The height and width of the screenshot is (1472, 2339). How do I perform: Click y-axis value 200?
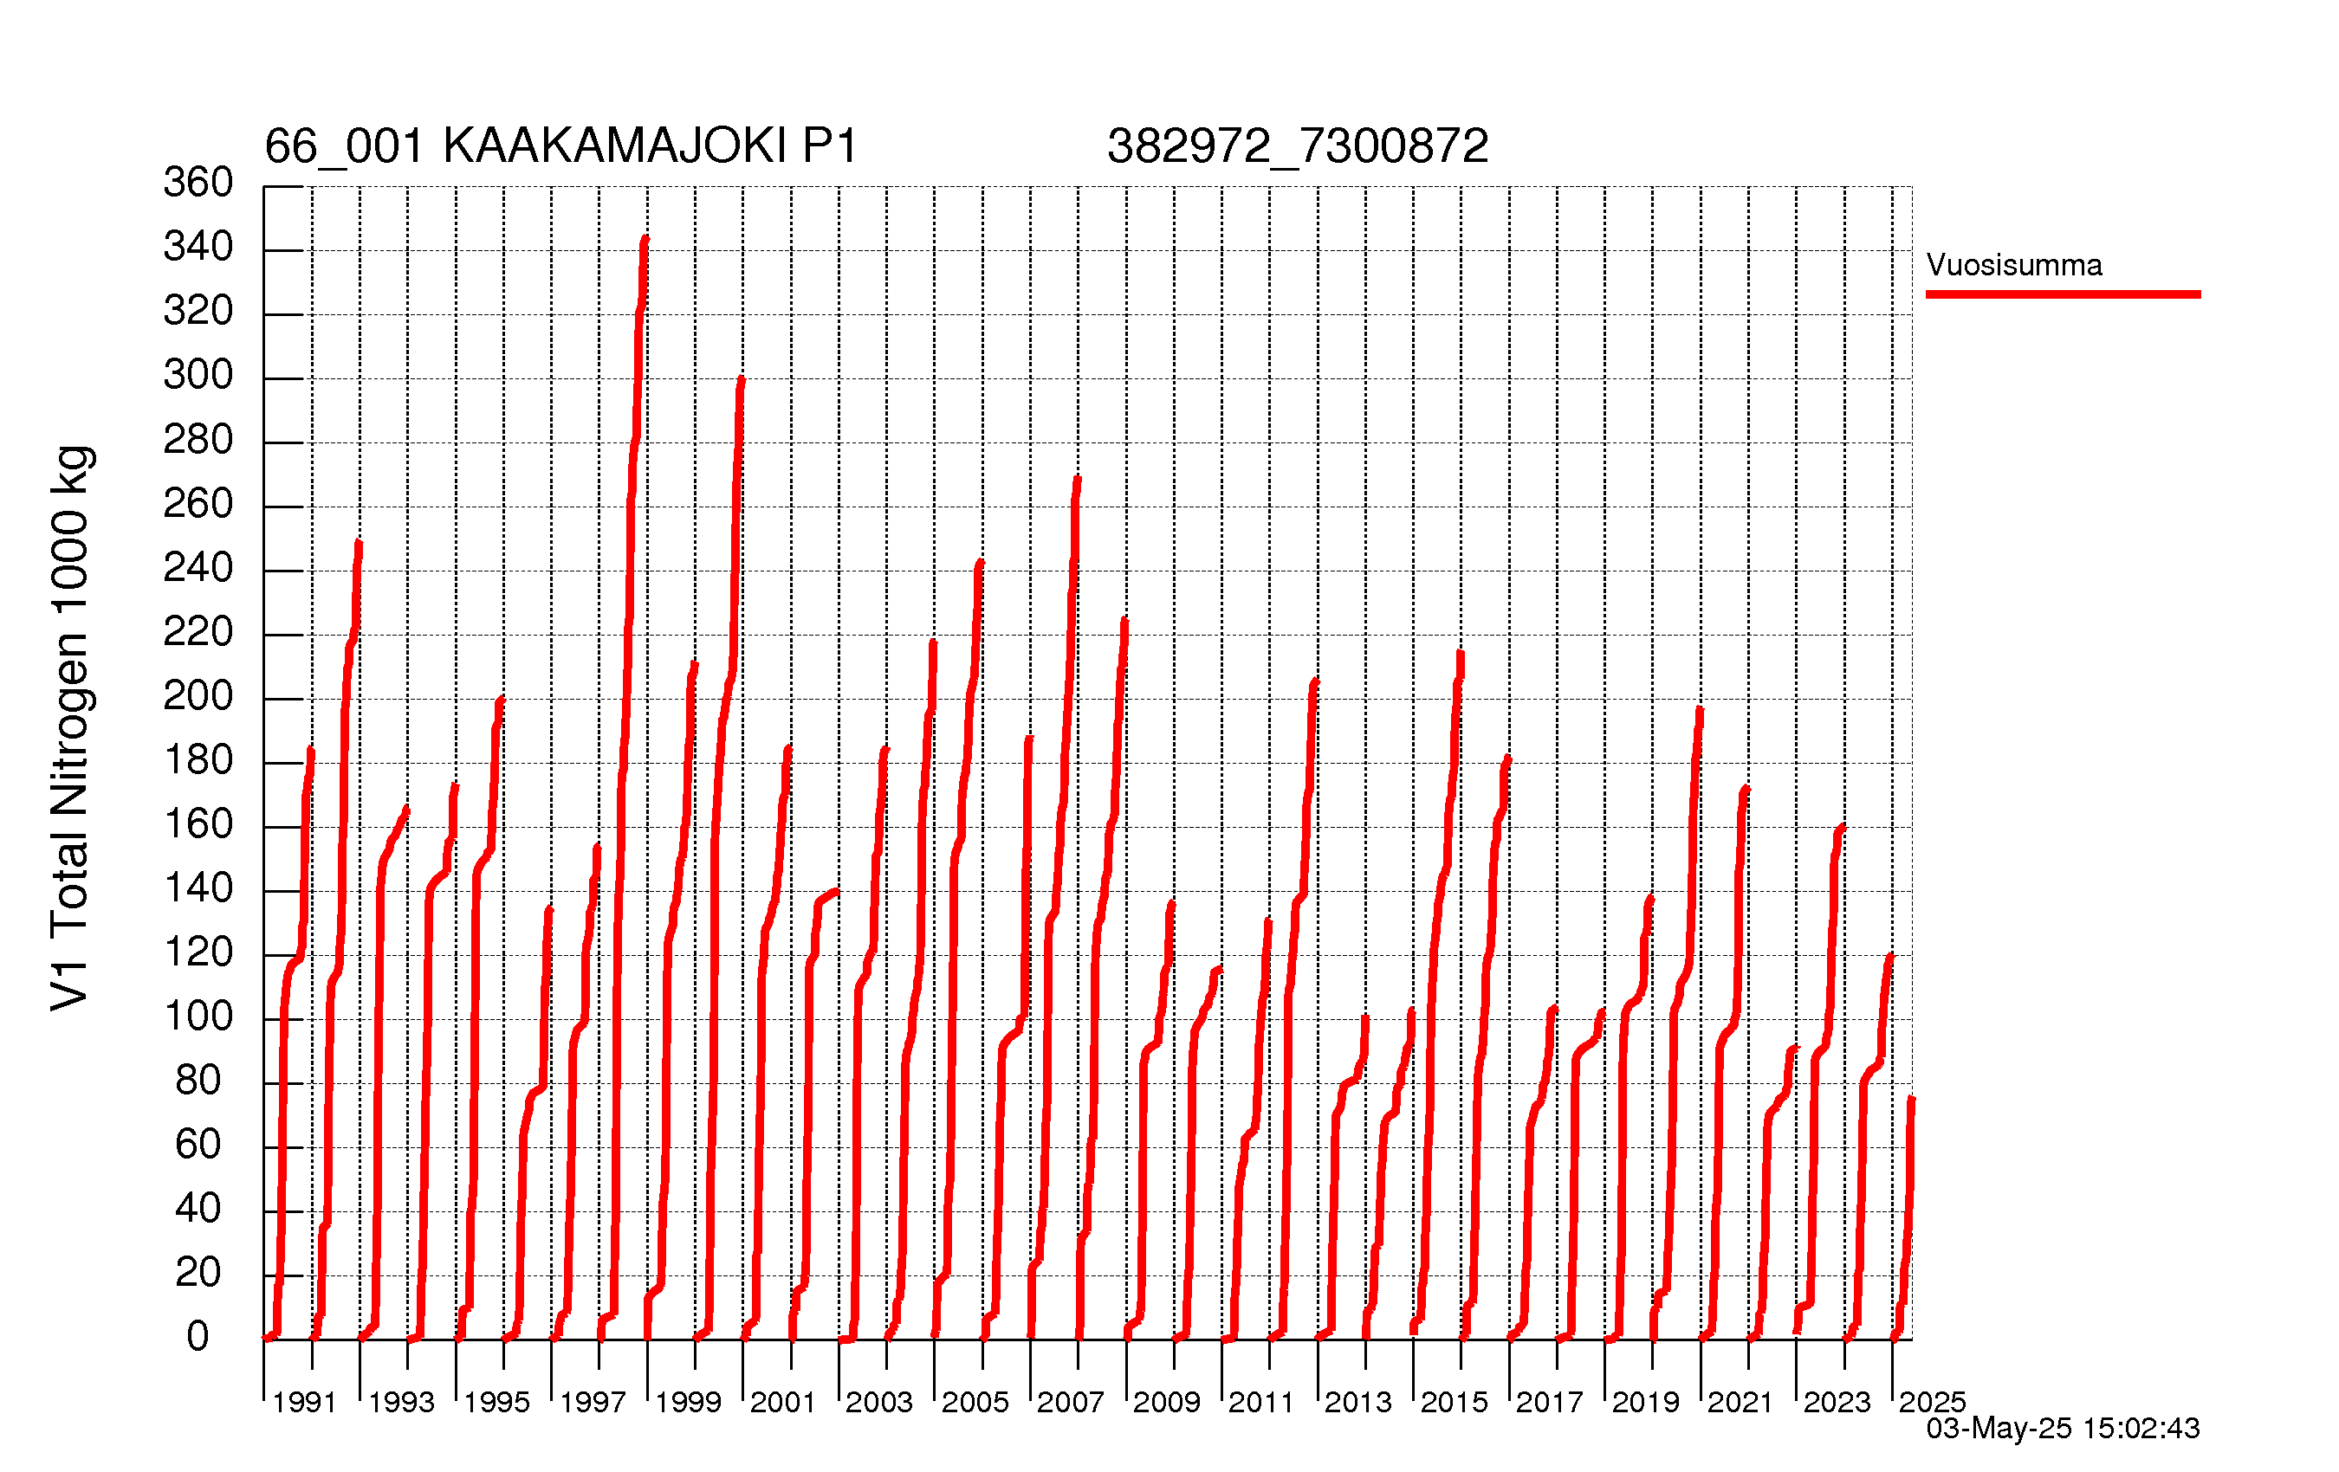click(x=198, y=695)
